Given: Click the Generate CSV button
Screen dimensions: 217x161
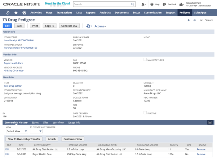Looking at the screenshot, I should tap(69, 26).
